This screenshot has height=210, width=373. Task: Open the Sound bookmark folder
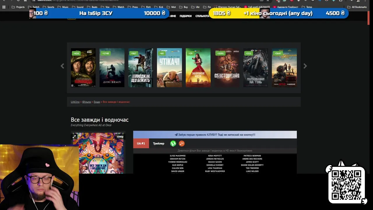coord(78,7)
